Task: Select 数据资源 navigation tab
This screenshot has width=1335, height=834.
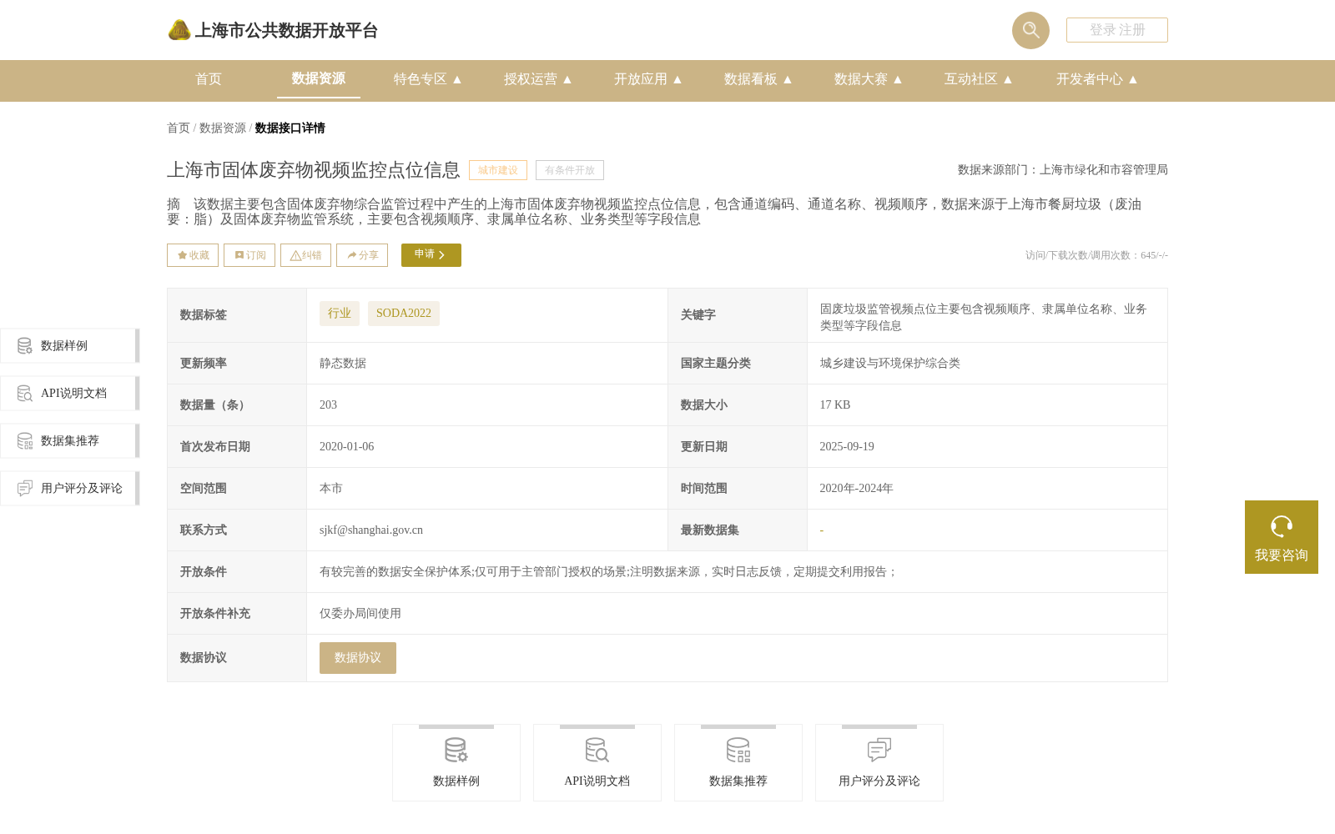Action: [x=319, y=78]
